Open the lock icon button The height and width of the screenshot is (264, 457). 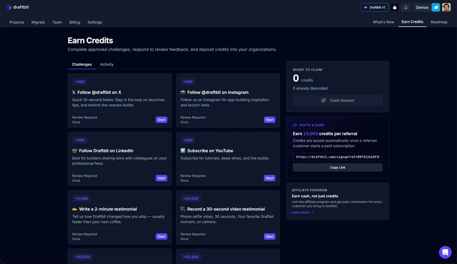[x=395, y=7]
